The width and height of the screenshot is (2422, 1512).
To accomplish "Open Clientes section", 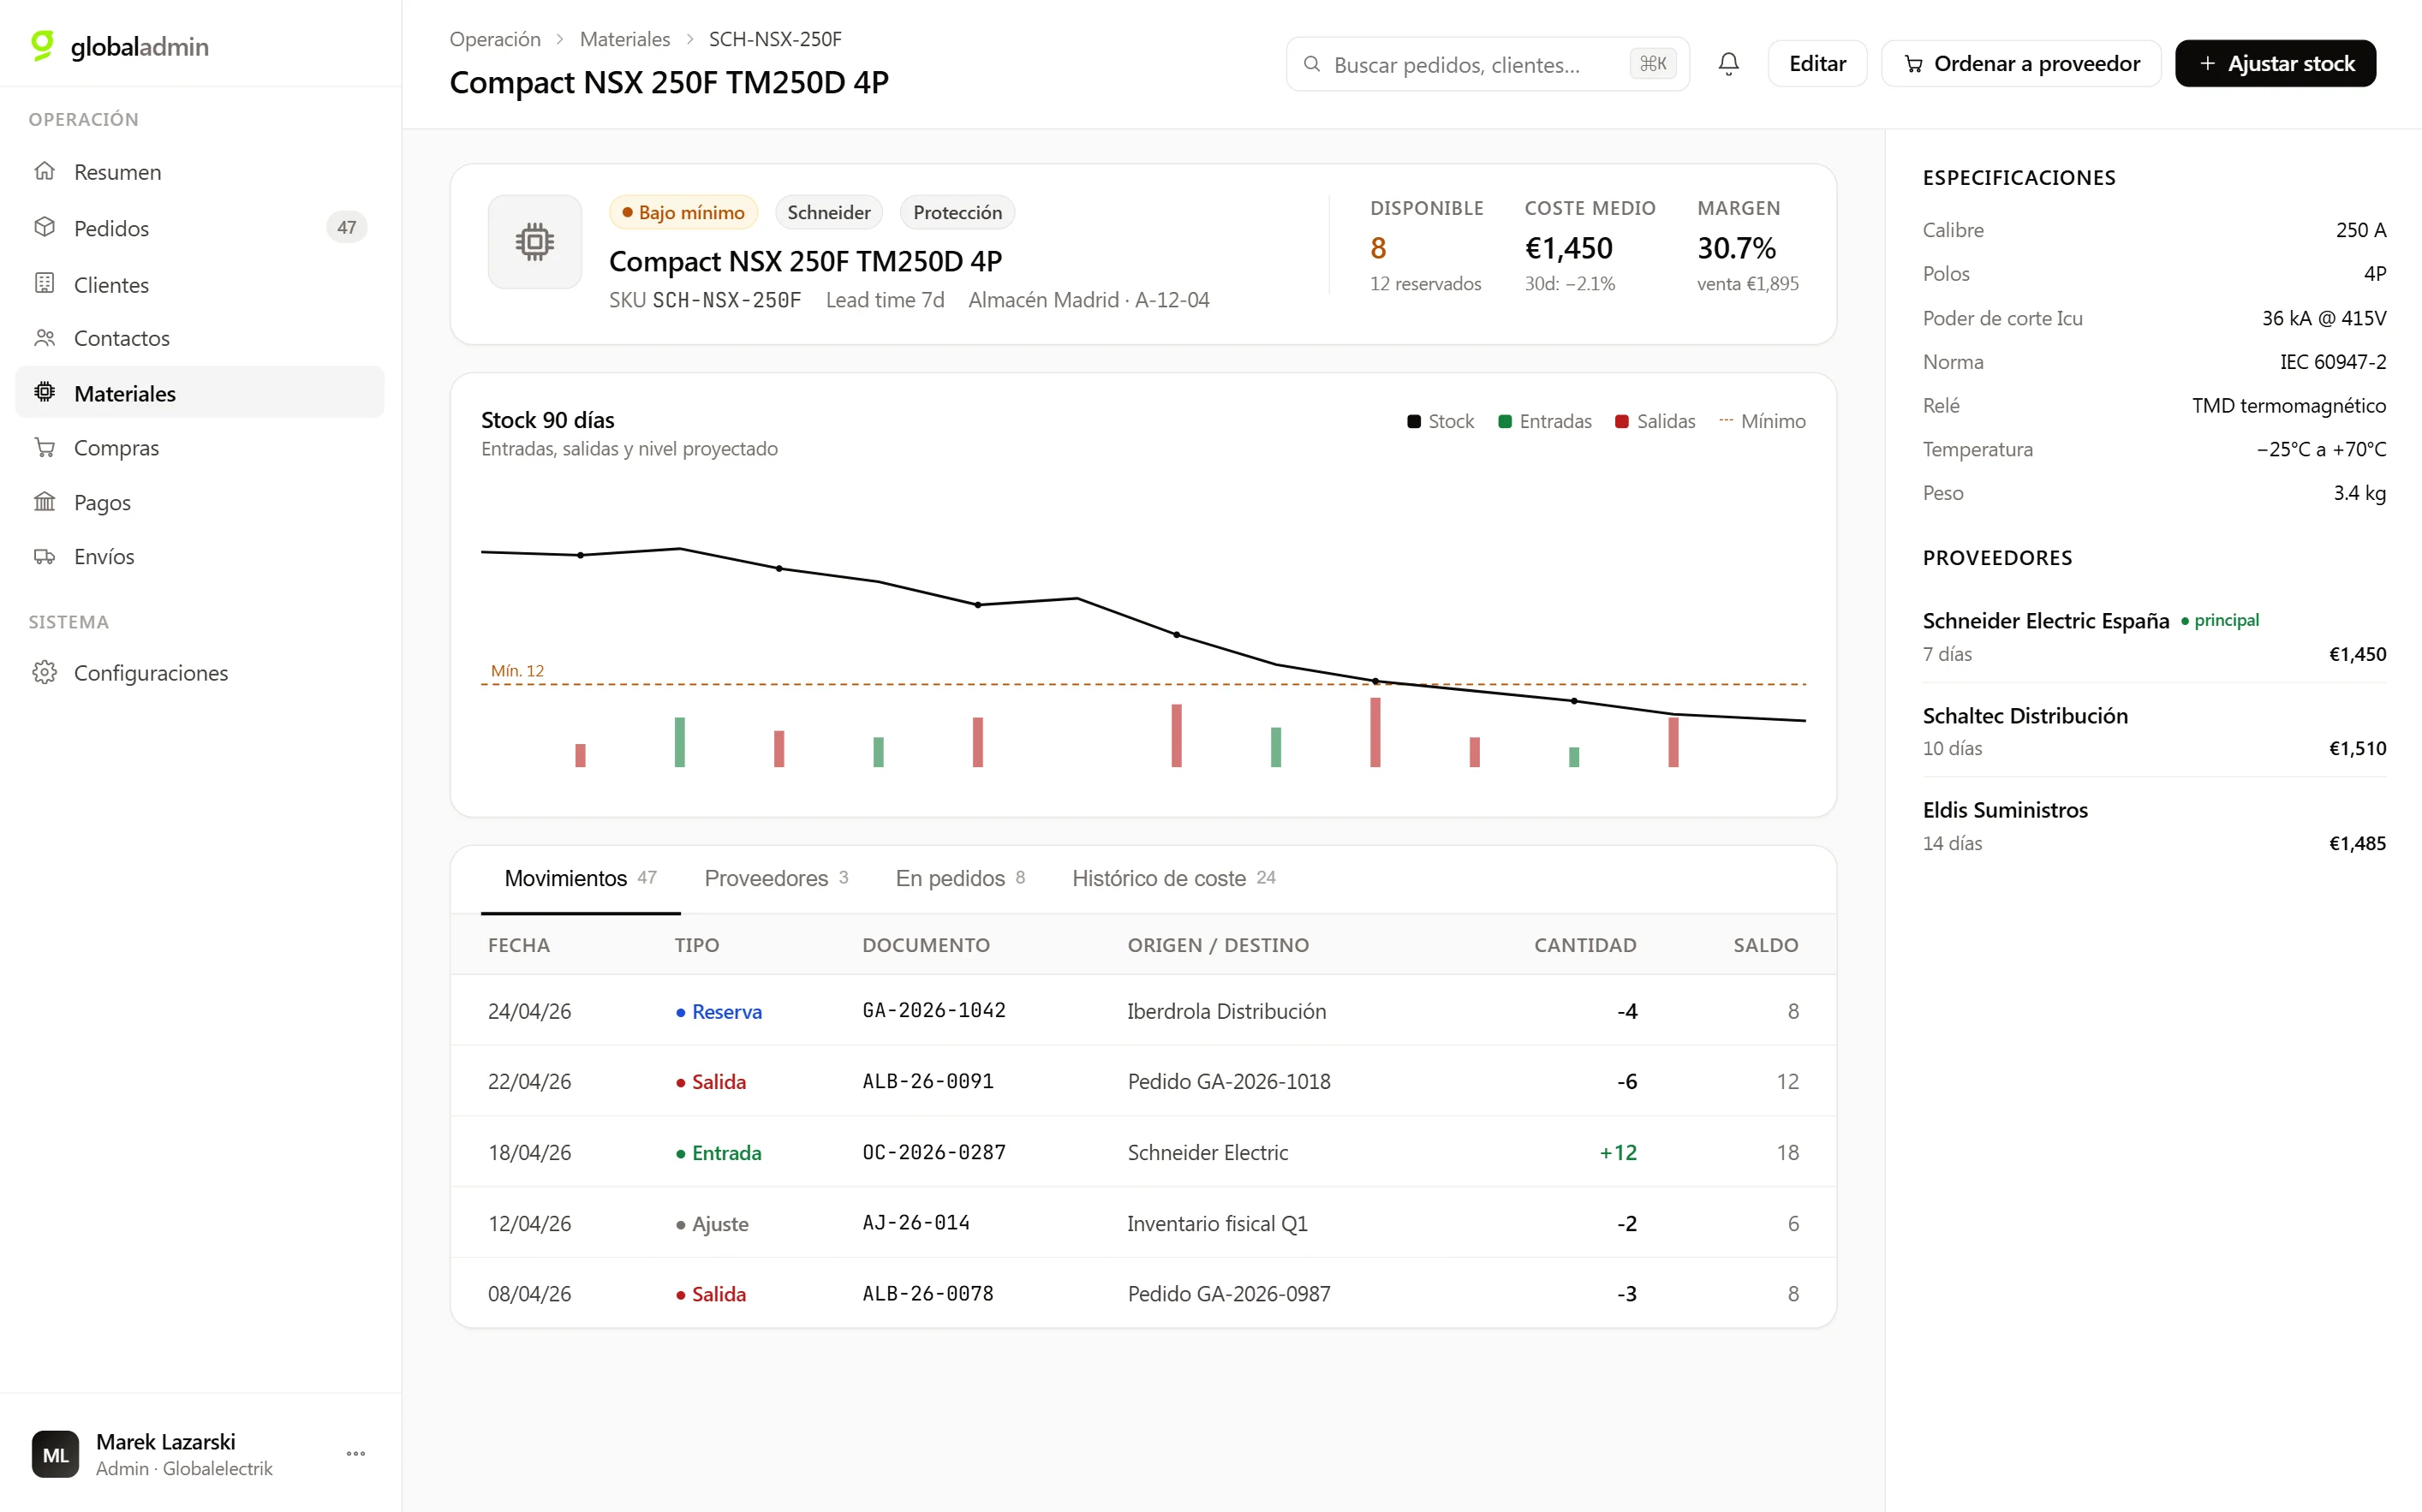I will click(x=200, y=285).
